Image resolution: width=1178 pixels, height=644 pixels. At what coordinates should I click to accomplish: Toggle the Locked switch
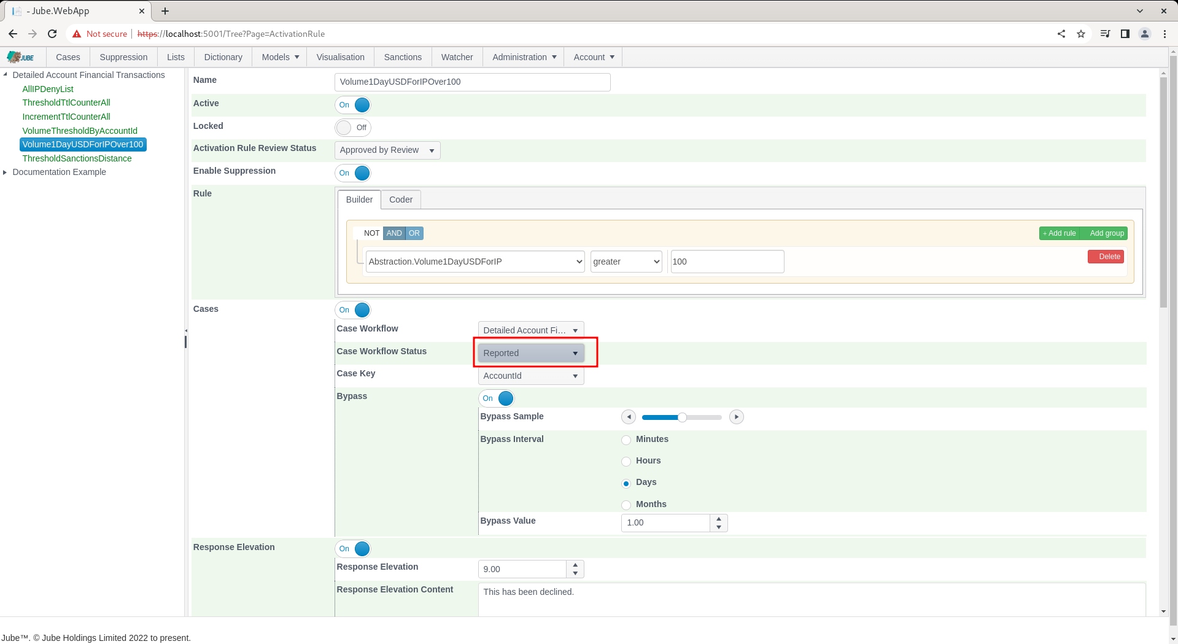click(354, 128)
